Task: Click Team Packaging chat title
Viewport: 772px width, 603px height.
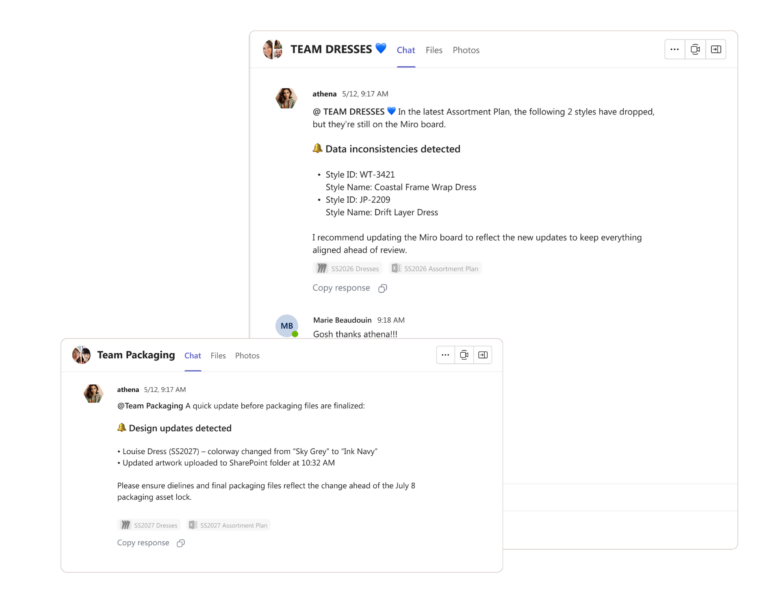Action: point(136,355)
